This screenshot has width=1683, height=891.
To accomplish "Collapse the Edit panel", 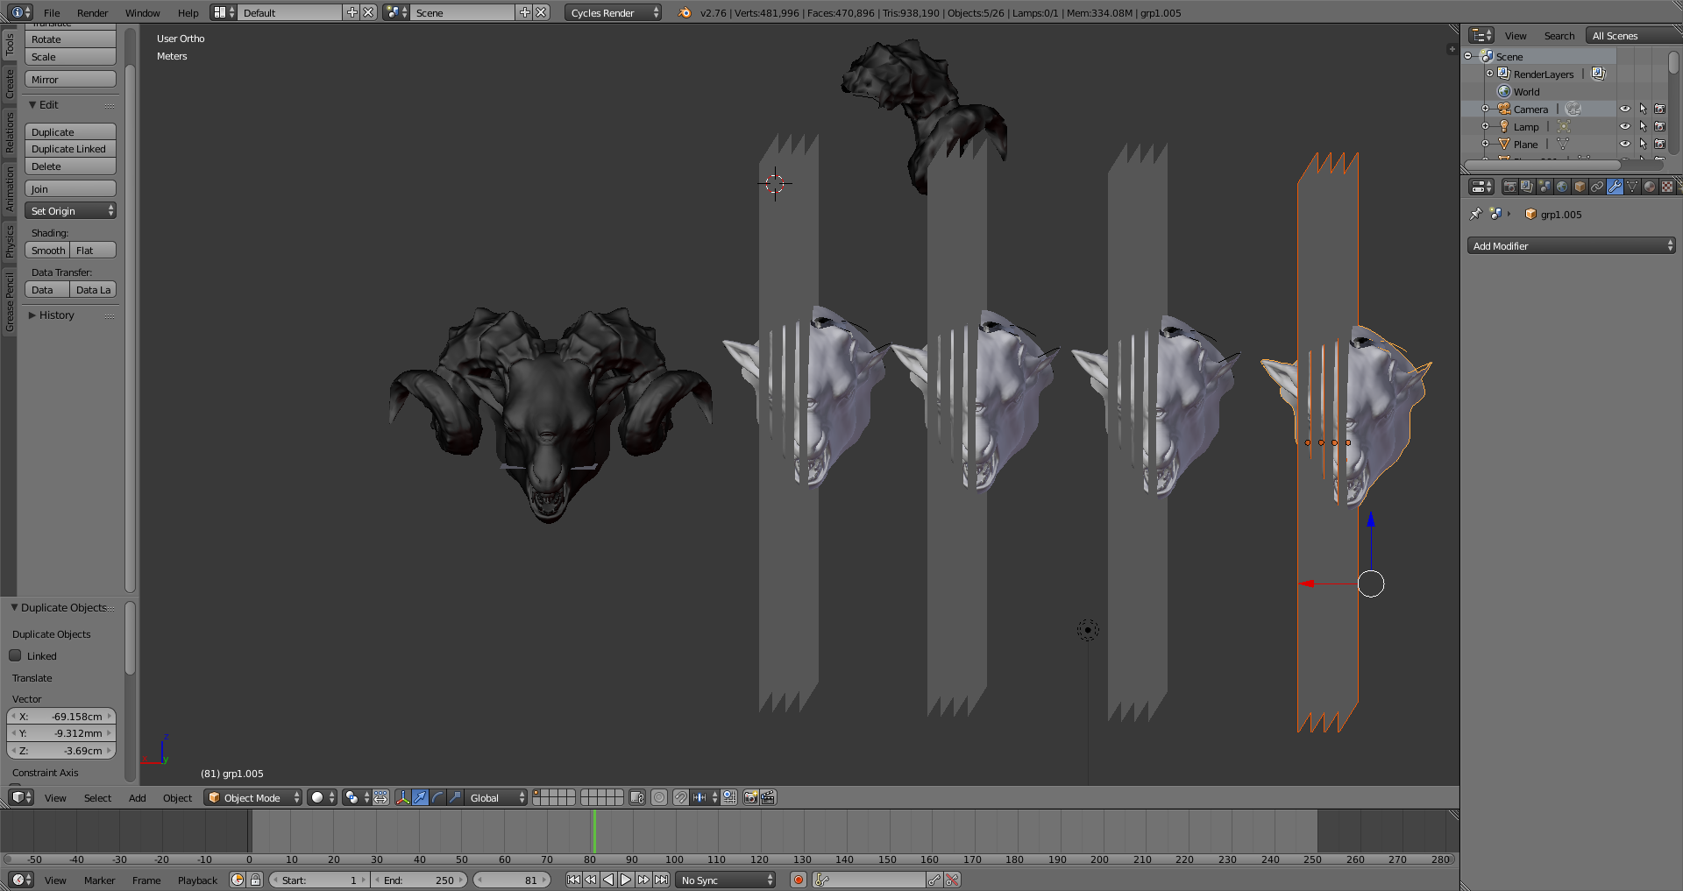I will tap(44, 104).
